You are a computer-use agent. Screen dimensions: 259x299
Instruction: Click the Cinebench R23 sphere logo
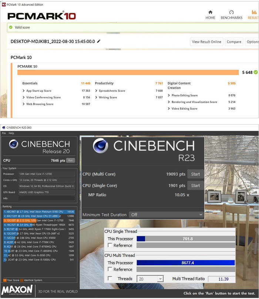click(101, 146)
